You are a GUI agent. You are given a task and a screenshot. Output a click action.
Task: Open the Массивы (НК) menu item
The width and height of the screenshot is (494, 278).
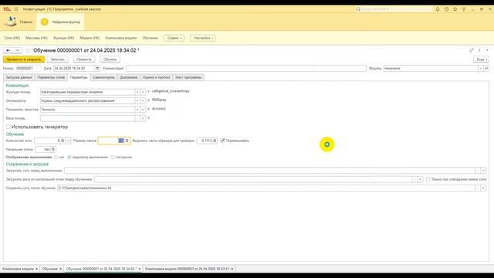[x=36, y=38]
